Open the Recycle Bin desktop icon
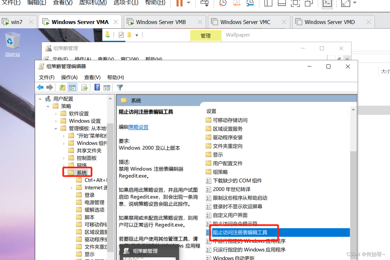Image resolution: width=390 pixels, height=260 pixels. point(13,45)
